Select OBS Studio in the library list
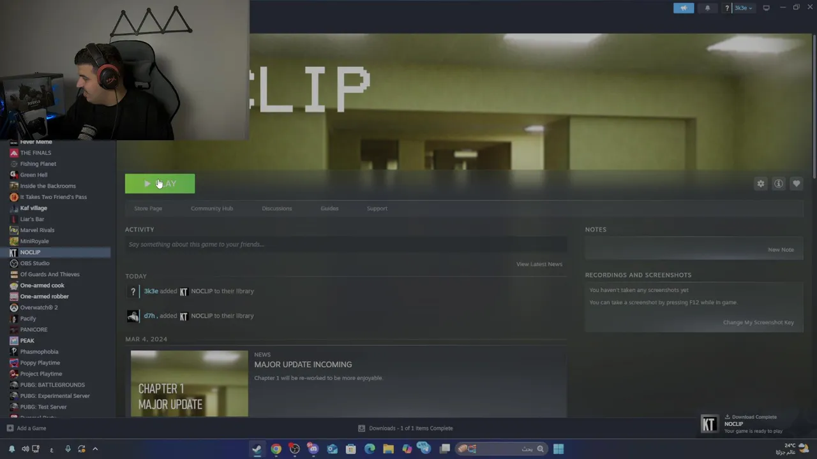Viewport: 817px width, 459px height. tap(35, 263)
